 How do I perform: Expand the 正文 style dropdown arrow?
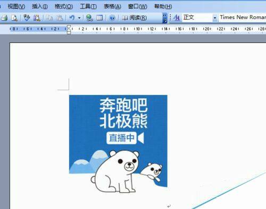pos(215,18)
